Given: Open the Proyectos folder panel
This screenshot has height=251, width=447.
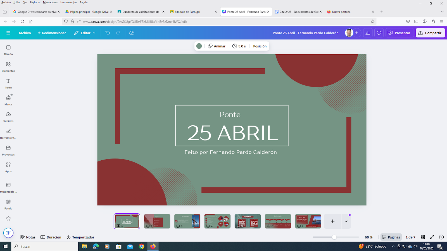Looking at the screenshot, I should [8, 151].
